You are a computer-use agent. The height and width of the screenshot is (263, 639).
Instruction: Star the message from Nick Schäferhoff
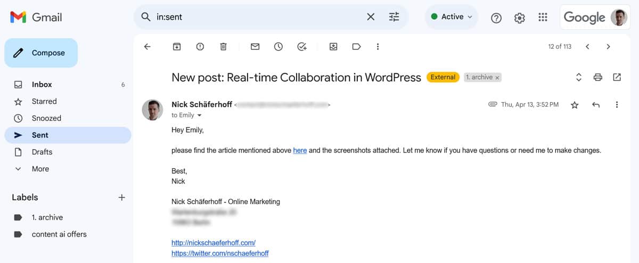[575, 105]
